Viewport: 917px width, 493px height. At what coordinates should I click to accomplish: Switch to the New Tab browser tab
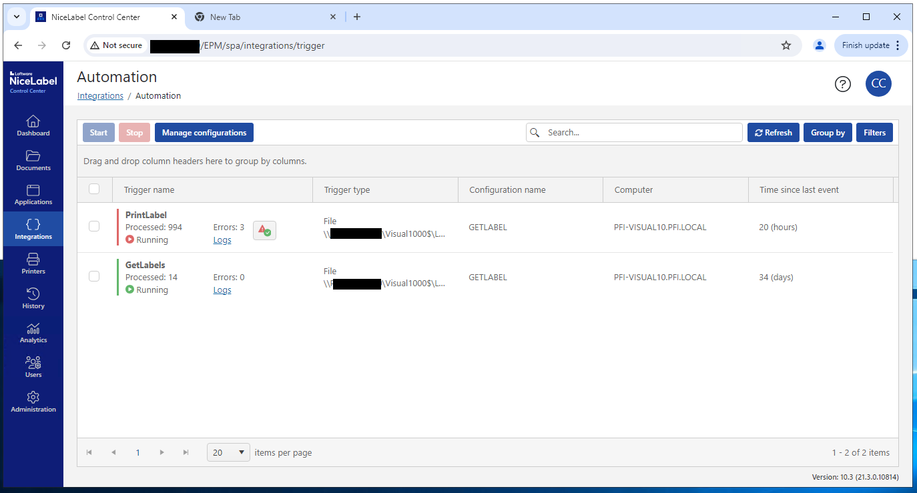click(264, 17)
